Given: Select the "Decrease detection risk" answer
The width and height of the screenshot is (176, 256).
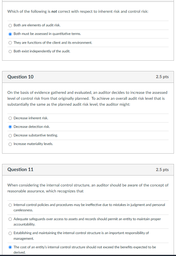Looking at the screenshot, I should pos(10,127).
